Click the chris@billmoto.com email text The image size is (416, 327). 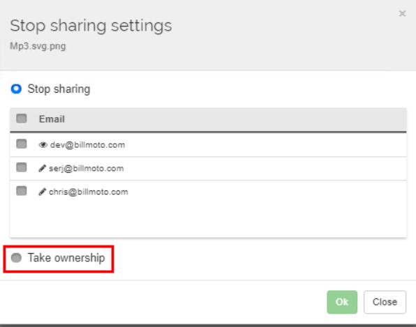(89, 192)
